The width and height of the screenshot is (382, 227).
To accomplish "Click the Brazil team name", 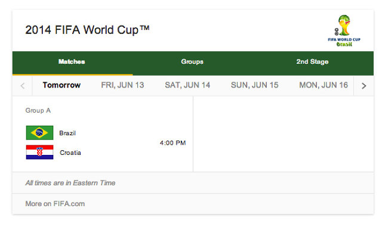I will [x=67, y=133].
